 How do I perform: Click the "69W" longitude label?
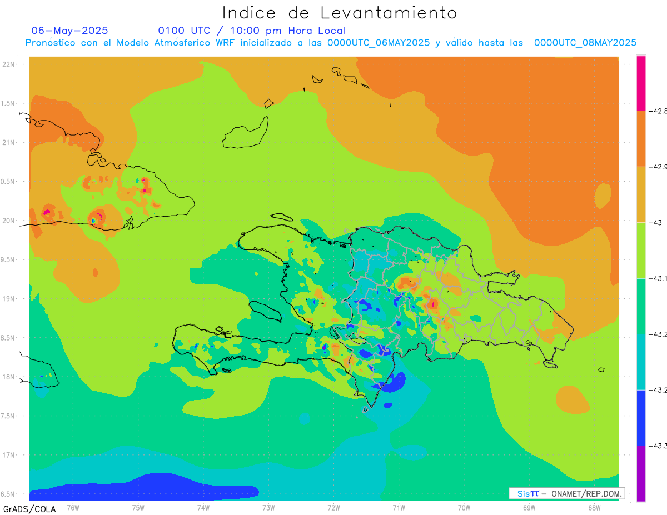pyautogui.click(x=529, y=507)
